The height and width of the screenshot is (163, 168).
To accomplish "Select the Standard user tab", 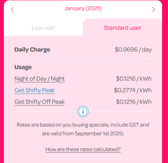I will [x=122, y=28].
